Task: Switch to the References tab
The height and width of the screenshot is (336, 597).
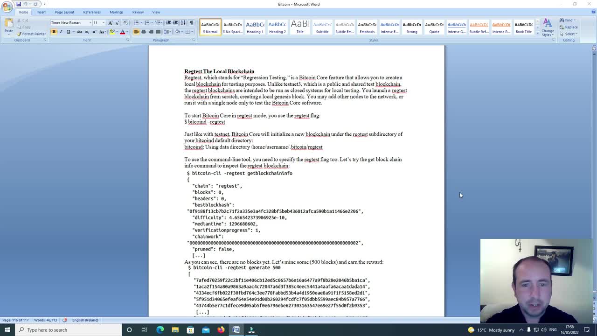Action: tap(92, 12)
